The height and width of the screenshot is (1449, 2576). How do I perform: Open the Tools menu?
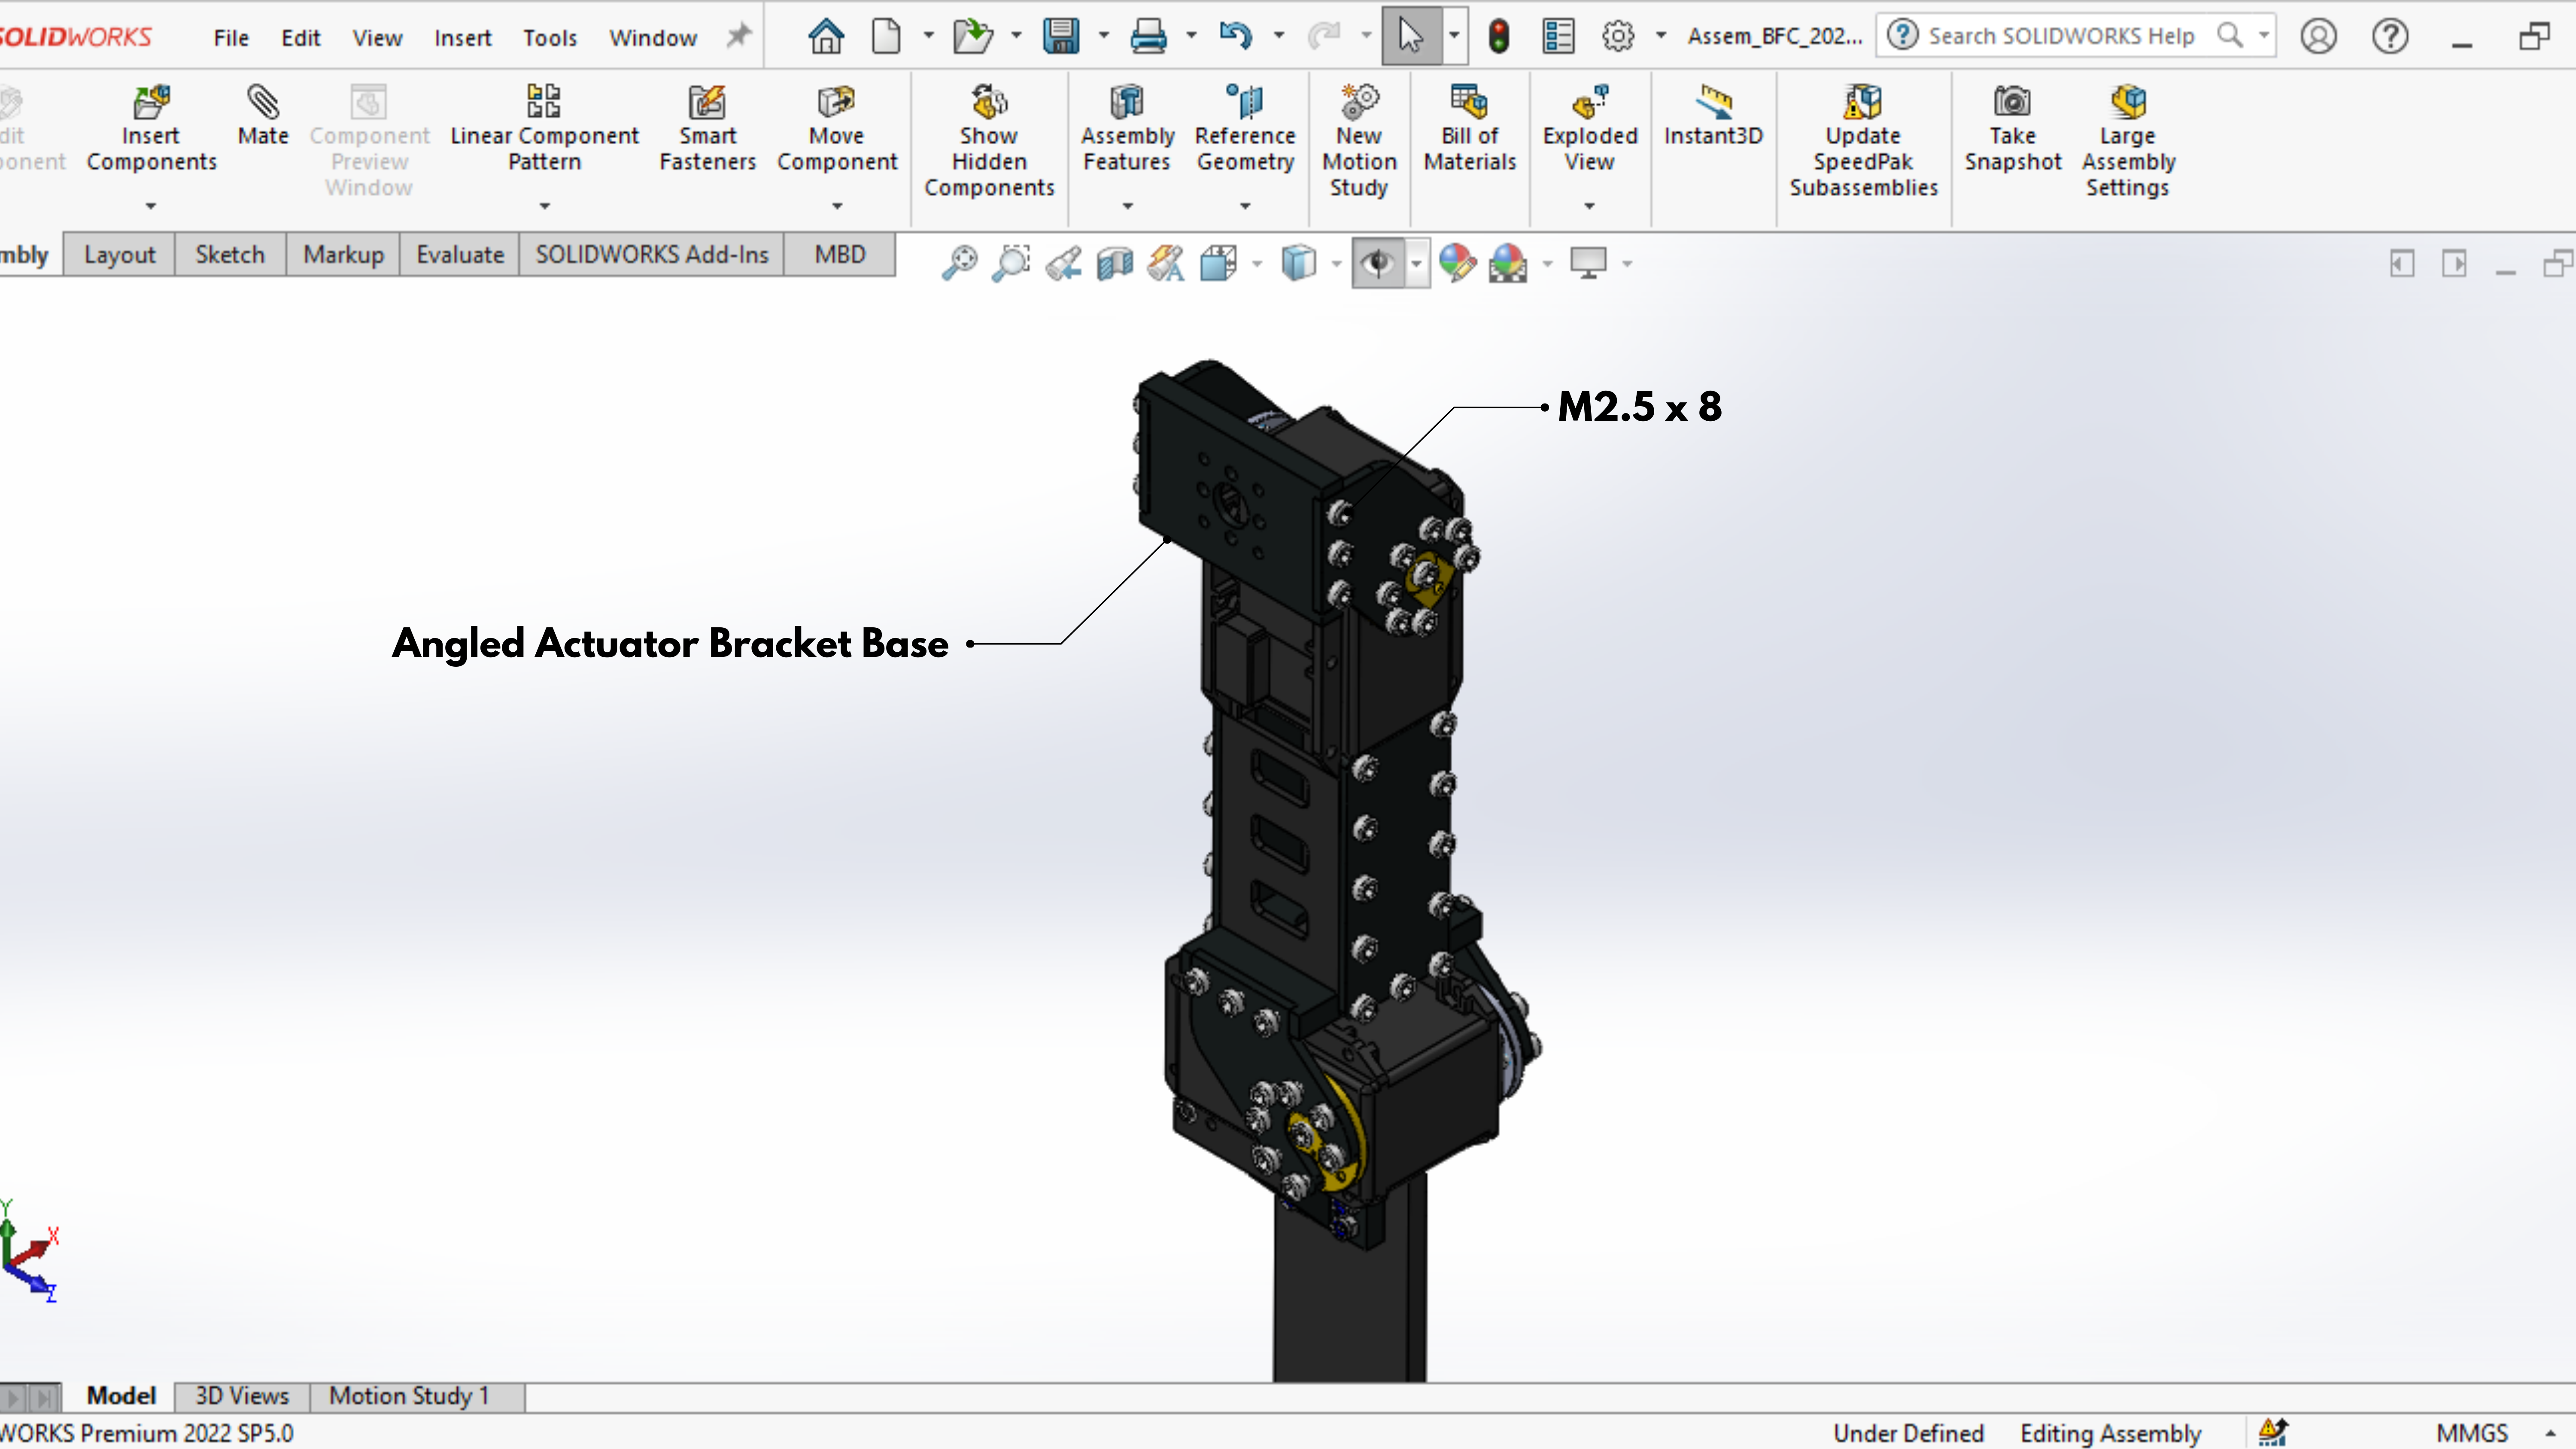click(550, 38)
